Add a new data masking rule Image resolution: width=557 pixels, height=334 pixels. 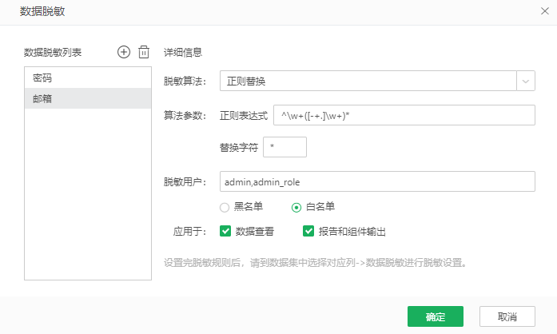point(124,52)
